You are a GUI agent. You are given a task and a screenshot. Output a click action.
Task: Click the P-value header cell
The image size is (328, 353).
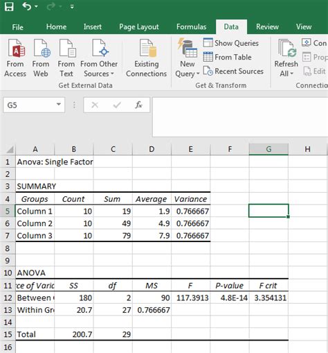pyautogui.click(x=230, y=286)
